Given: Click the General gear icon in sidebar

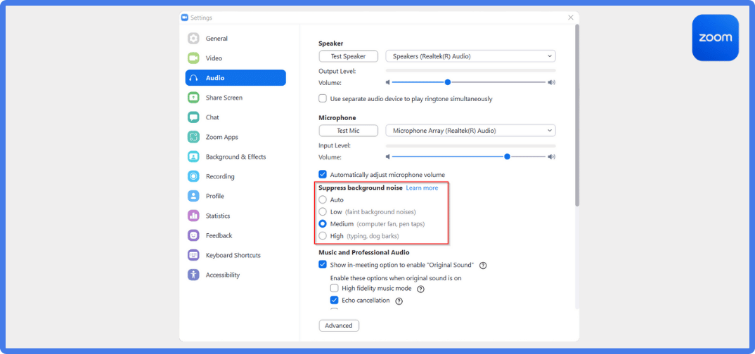Looking at the screenshot, I should [193, 39].
